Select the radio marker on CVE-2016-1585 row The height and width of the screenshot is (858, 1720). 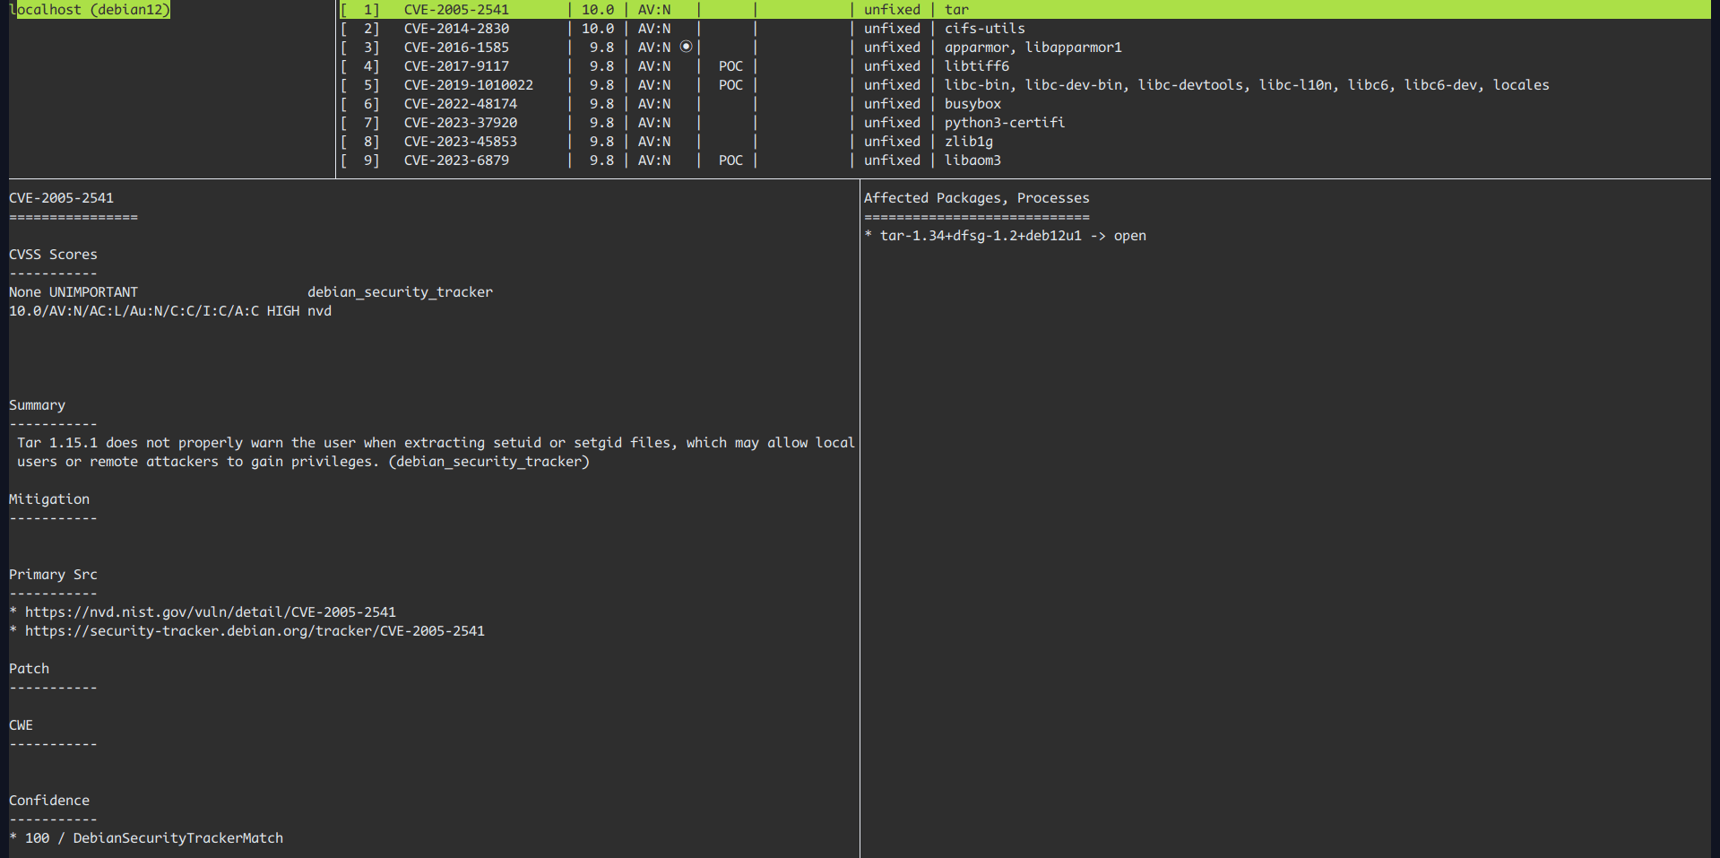686,47
